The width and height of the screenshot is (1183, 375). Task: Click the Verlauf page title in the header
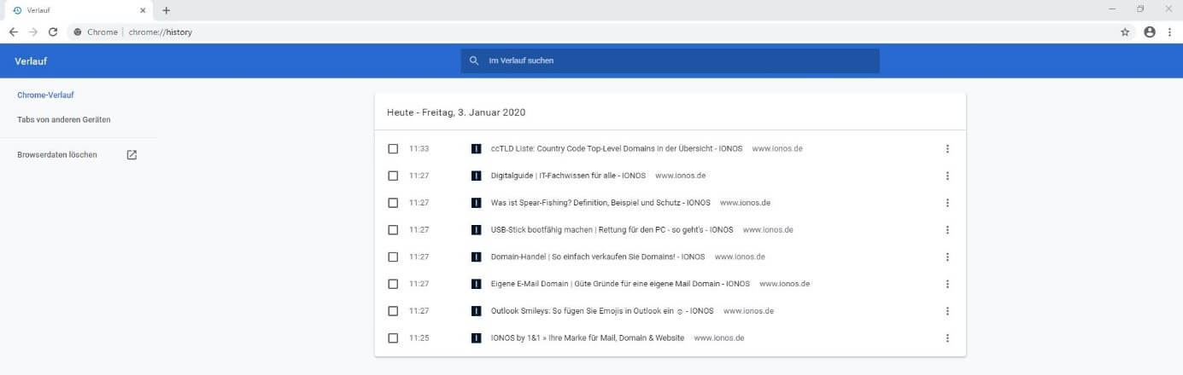pyautogui.click(x=31, y=61)
